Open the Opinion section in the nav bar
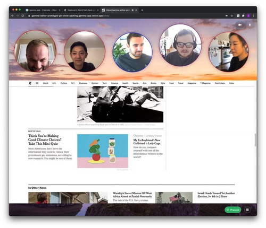 coord(95,83)
